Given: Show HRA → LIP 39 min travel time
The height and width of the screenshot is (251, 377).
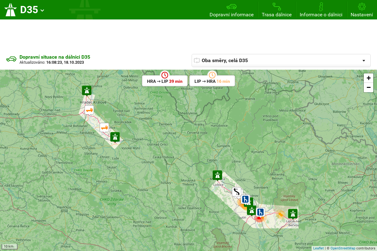Looking at the screenshot, I should (x=165, y=81).
